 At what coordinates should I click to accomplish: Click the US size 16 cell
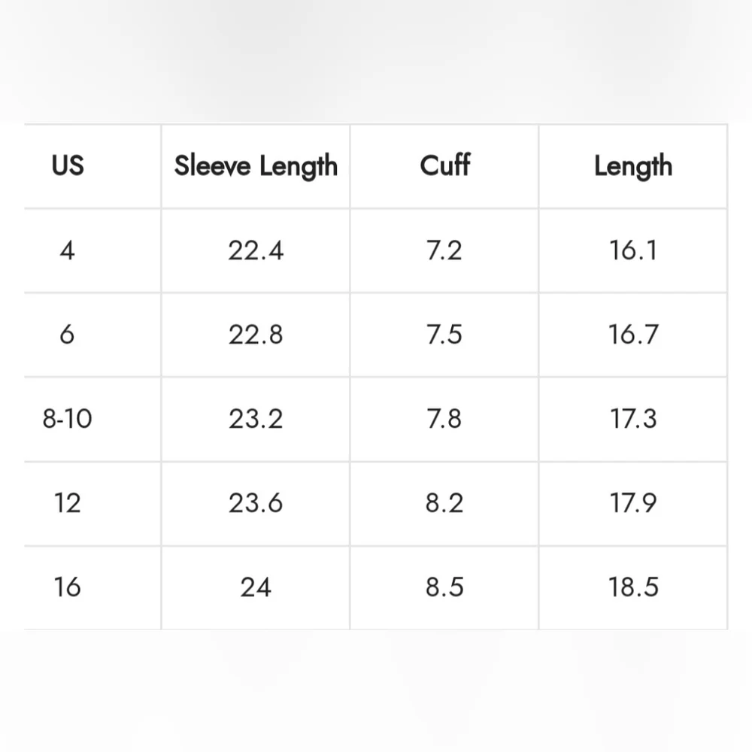(67, 587)
